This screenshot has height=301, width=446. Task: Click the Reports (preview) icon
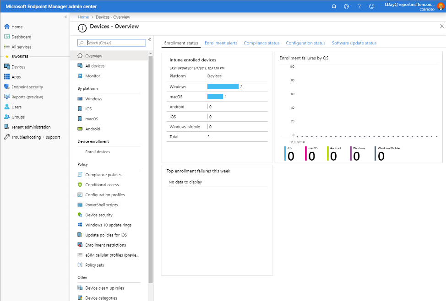point(7,97)
